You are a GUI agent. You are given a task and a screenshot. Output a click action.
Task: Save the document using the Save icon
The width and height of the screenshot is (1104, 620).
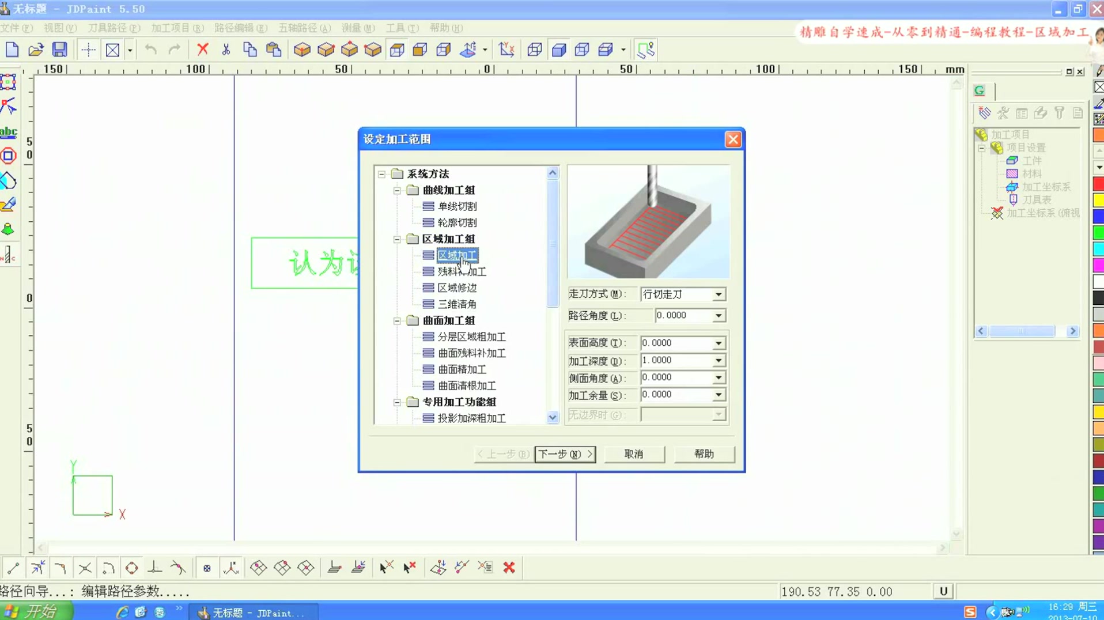59,50
